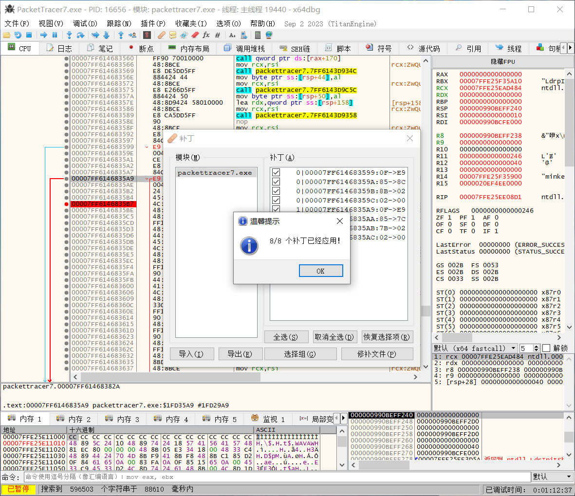Click the 全选(S) button
The height and width of the screenshot is (496, 575).
tap(286, 337)
